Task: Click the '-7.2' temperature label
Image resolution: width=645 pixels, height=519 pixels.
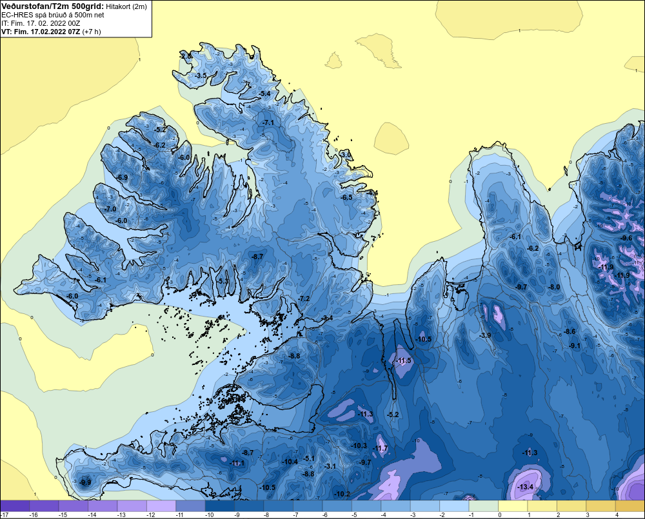Action: point(304,299)
